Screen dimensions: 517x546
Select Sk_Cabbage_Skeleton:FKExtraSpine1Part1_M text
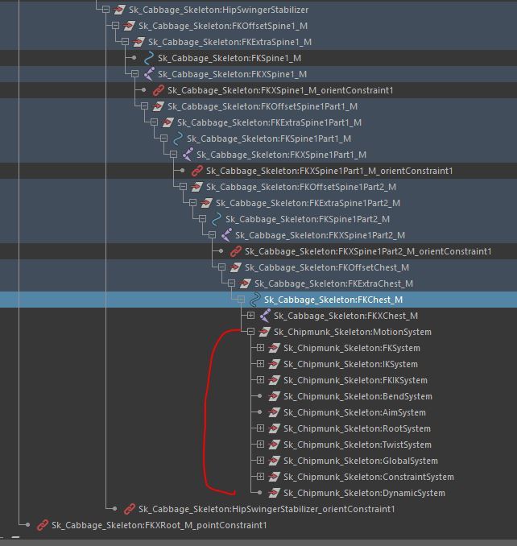(269, 122)
